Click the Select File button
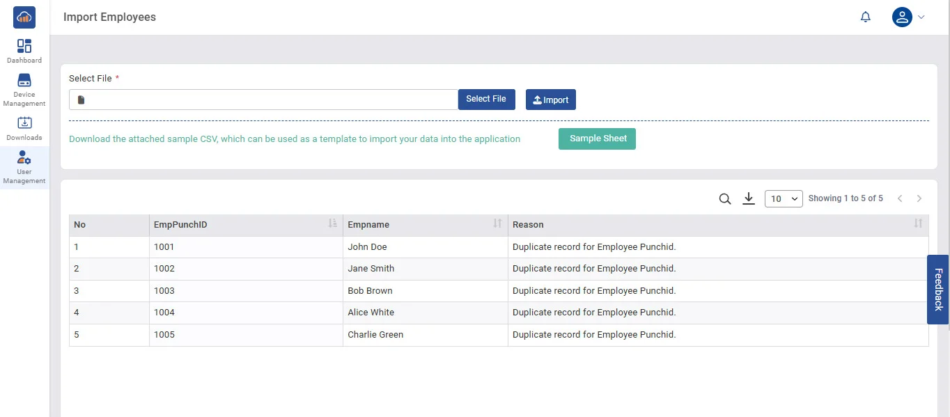Image resolution: width=950 pixels, height=417 pixels. [x=486, y=100]
